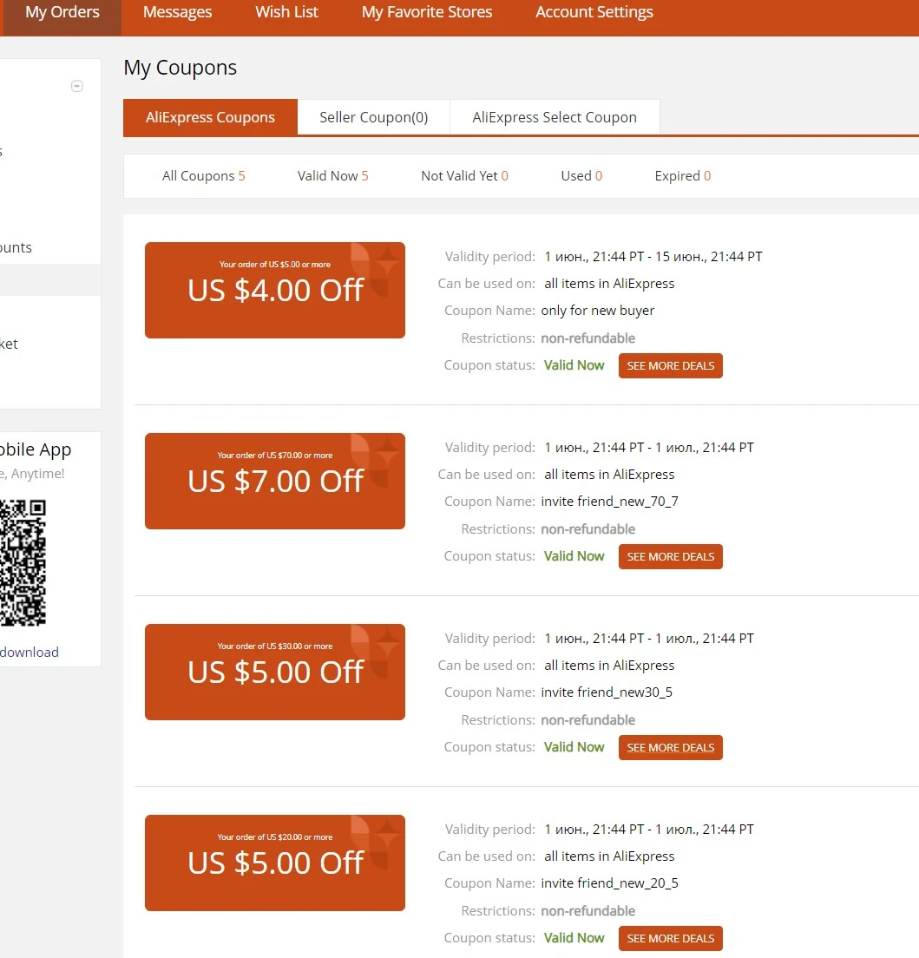The width and height of the screenshot is (919, 958).
Task: Click the US $5.00 Off coupon for $30.00 orders
Action: (275, 672)
